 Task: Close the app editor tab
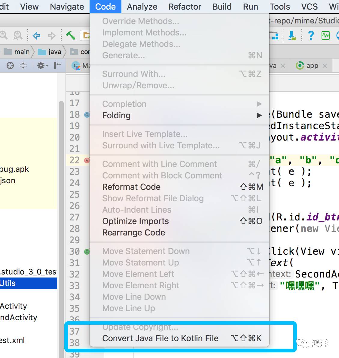tap(325, 66)
